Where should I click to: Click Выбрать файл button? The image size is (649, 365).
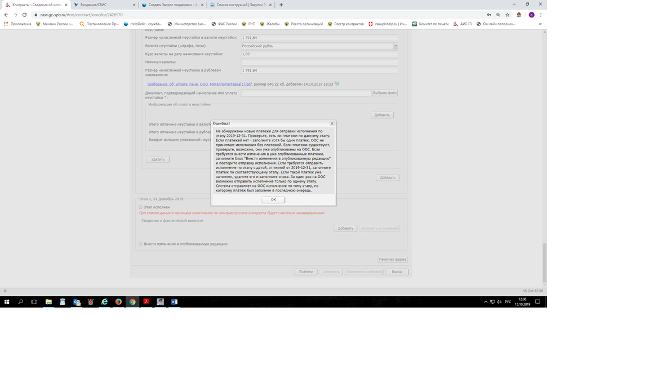pyautogui.click(x=385, y=93)
